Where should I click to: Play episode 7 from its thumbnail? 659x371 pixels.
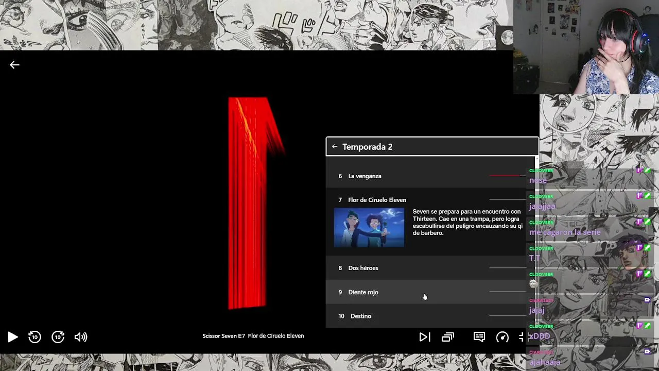point(369,227)
